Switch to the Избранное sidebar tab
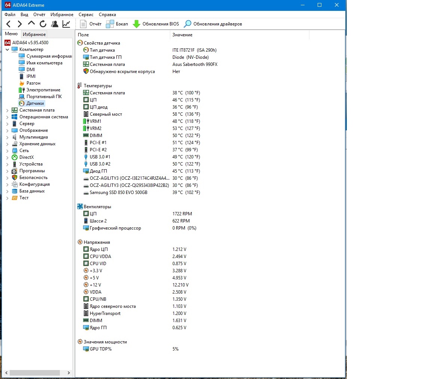 (x=34, y=34)
